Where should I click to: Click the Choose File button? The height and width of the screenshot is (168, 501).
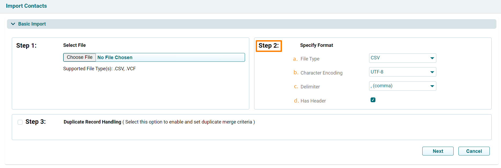[x=80, y=58]
